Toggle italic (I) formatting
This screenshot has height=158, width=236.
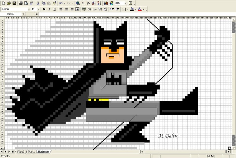click(x=49, y=9)
